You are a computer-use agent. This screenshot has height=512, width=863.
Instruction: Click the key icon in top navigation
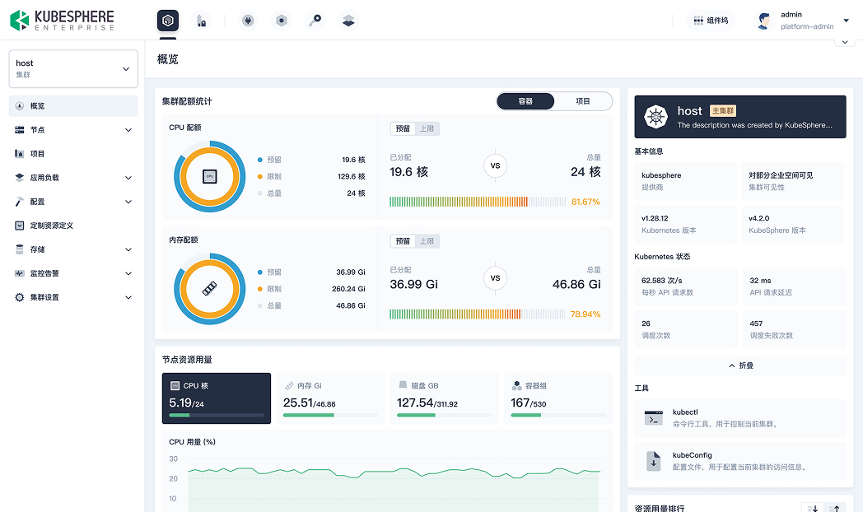315,21
